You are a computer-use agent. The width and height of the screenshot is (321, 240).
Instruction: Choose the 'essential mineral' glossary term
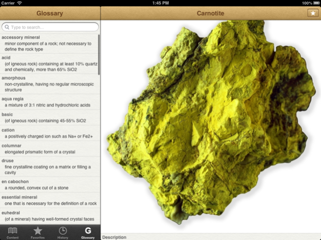pos(49,200)
